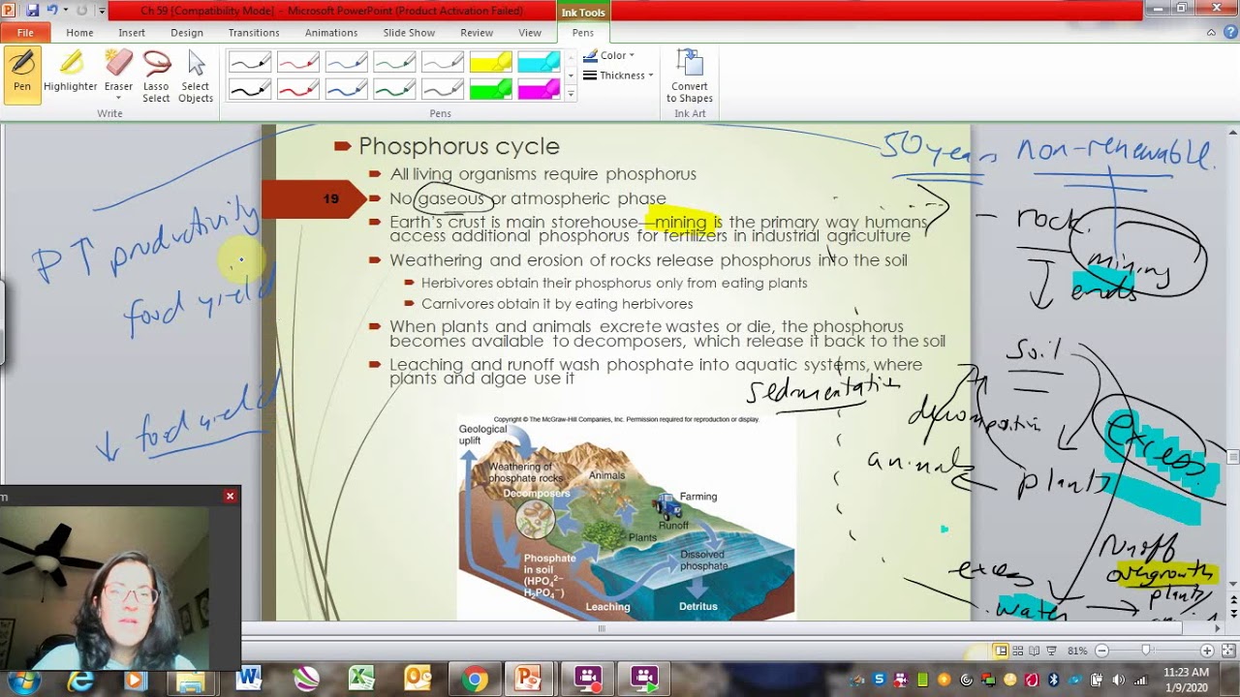Switch to Select Objects cursor tool

coord(196,75)
